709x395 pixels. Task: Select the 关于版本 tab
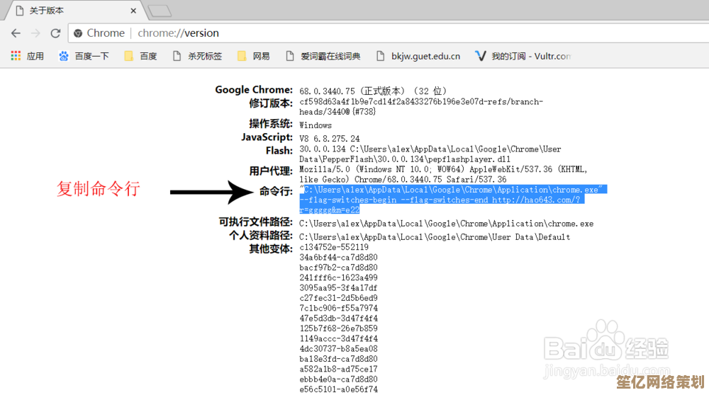point(74,11)
